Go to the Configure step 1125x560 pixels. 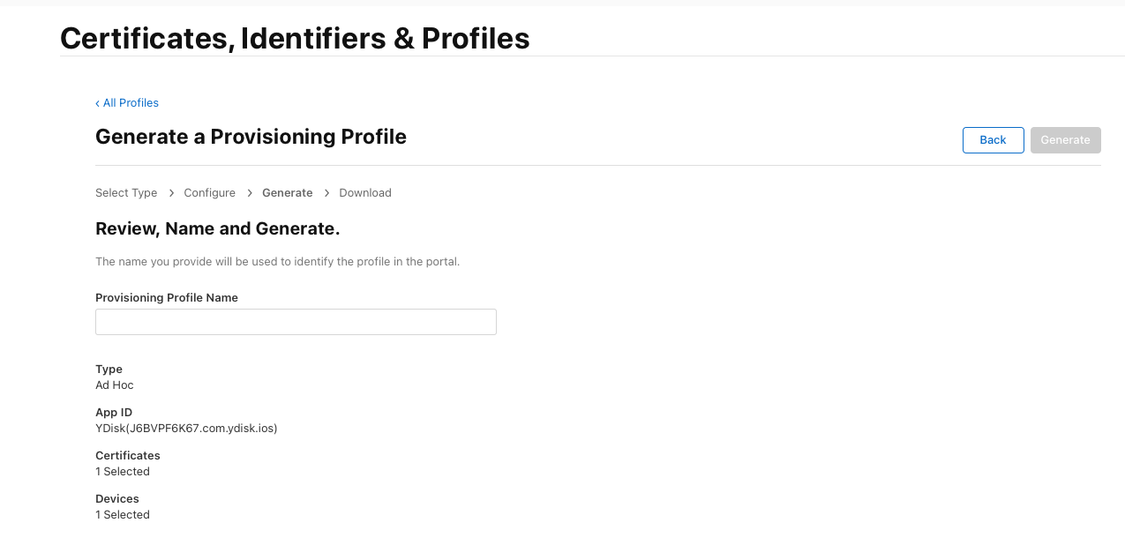tap(209, 193)
